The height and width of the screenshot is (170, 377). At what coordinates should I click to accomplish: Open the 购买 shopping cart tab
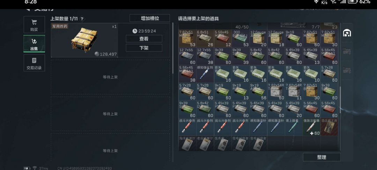(34, 24)
